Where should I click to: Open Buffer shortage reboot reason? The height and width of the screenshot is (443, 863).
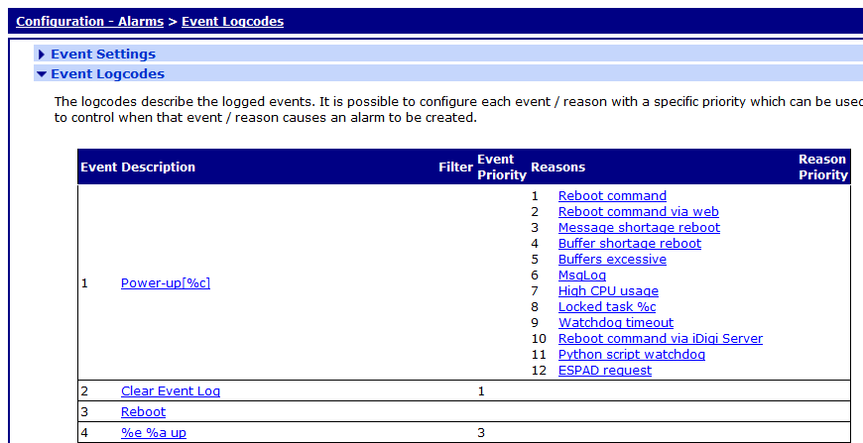[629, 244]
